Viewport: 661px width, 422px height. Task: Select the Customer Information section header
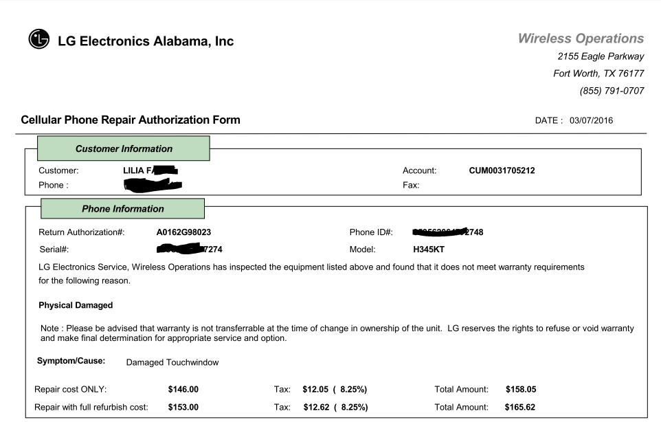coord(124,148)
